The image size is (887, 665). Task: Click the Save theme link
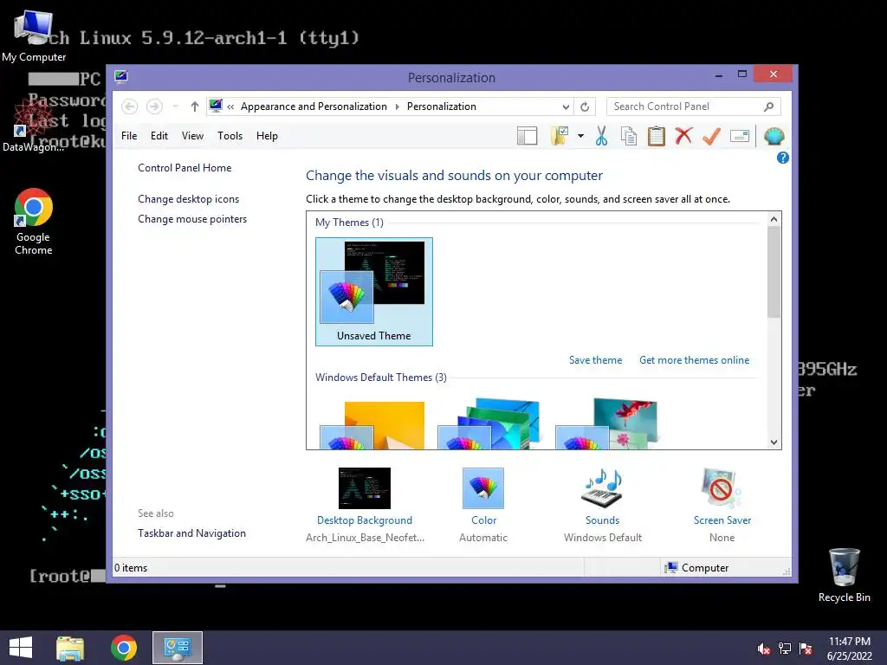(595, 360)
